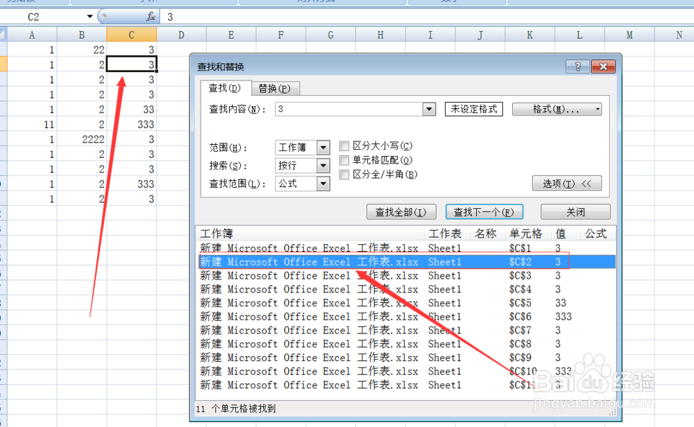Click cell A6 containing 11
The image size is (694, 427).
pyautogui.click(x=32, y=124)
